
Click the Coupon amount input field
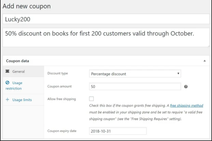[x=135, y=87]
